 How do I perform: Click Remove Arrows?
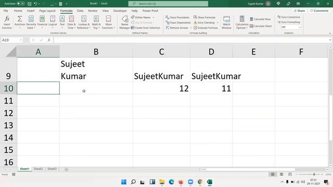point(177,28)
